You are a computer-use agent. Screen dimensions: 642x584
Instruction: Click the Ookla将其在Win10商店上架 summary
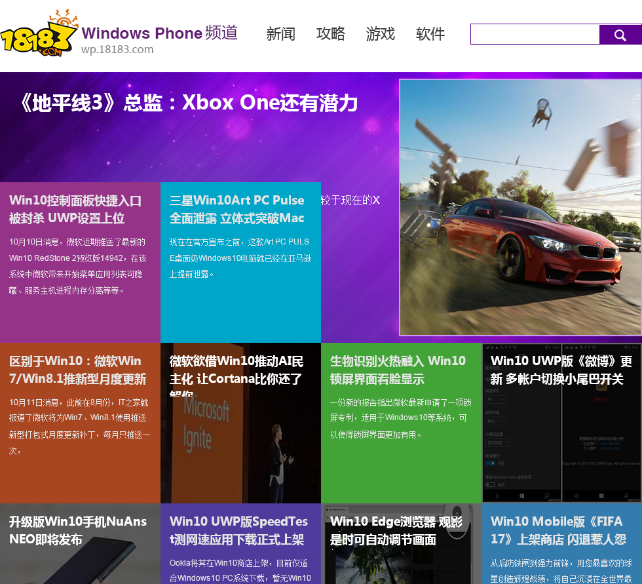(x=240, y=570)
